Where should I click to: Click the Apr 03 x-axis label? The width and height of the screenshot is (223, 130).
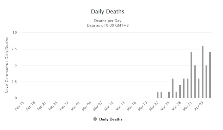[199, 106]
